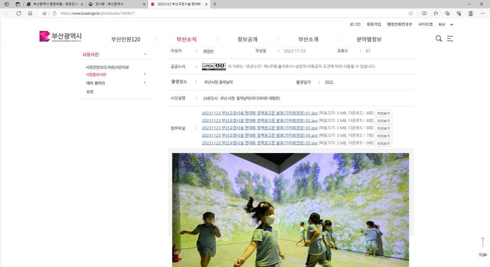This screenshot has width=490, height=267.
Task: Open site search with magnifier icon
Action: tap(438, 39)
